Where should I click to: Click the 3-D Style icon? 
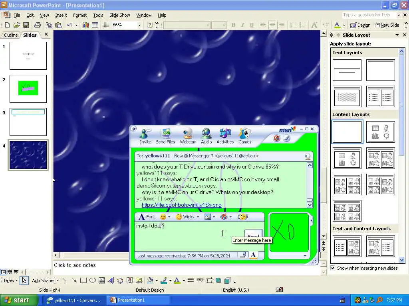click(228, 280)
